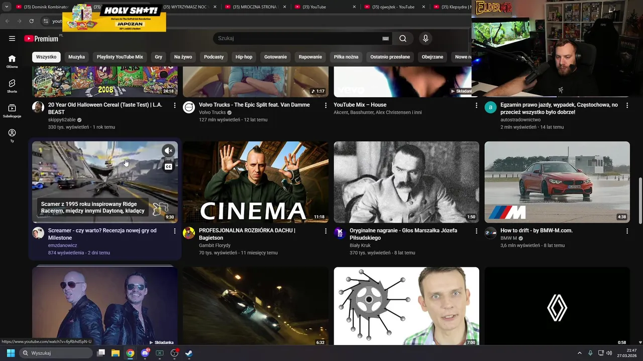Open options for PROFESJONALNA ROZBIÓRKA DACHU
Image resolution: width=643 pixels, height=361 pixels.
(x=326, y=231)
